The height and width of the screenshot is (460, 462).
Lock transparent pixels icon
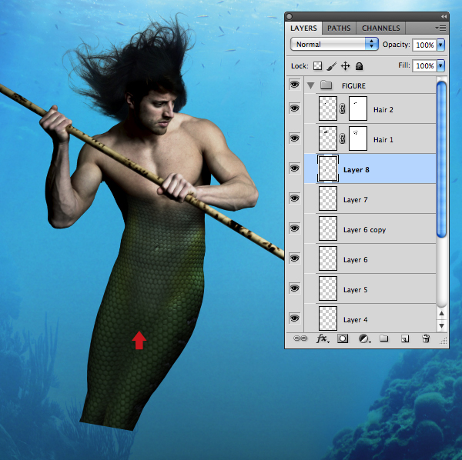pos(317,65)
